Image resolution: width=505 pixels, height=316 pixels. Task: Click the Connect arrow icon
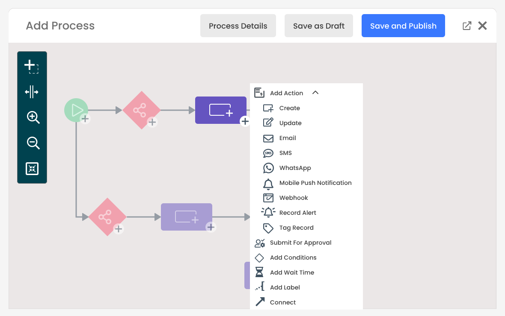(x=260, y=301)
